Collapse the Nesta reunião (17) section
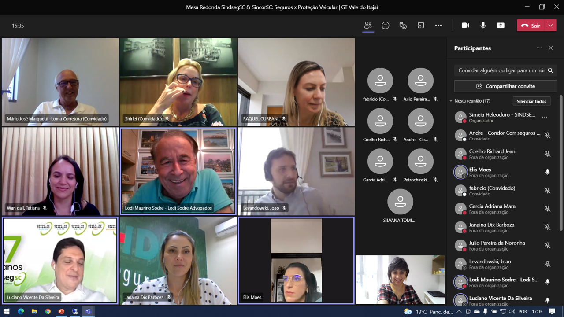Viewport: 564px width, 317px height. [x=451, y=101]
